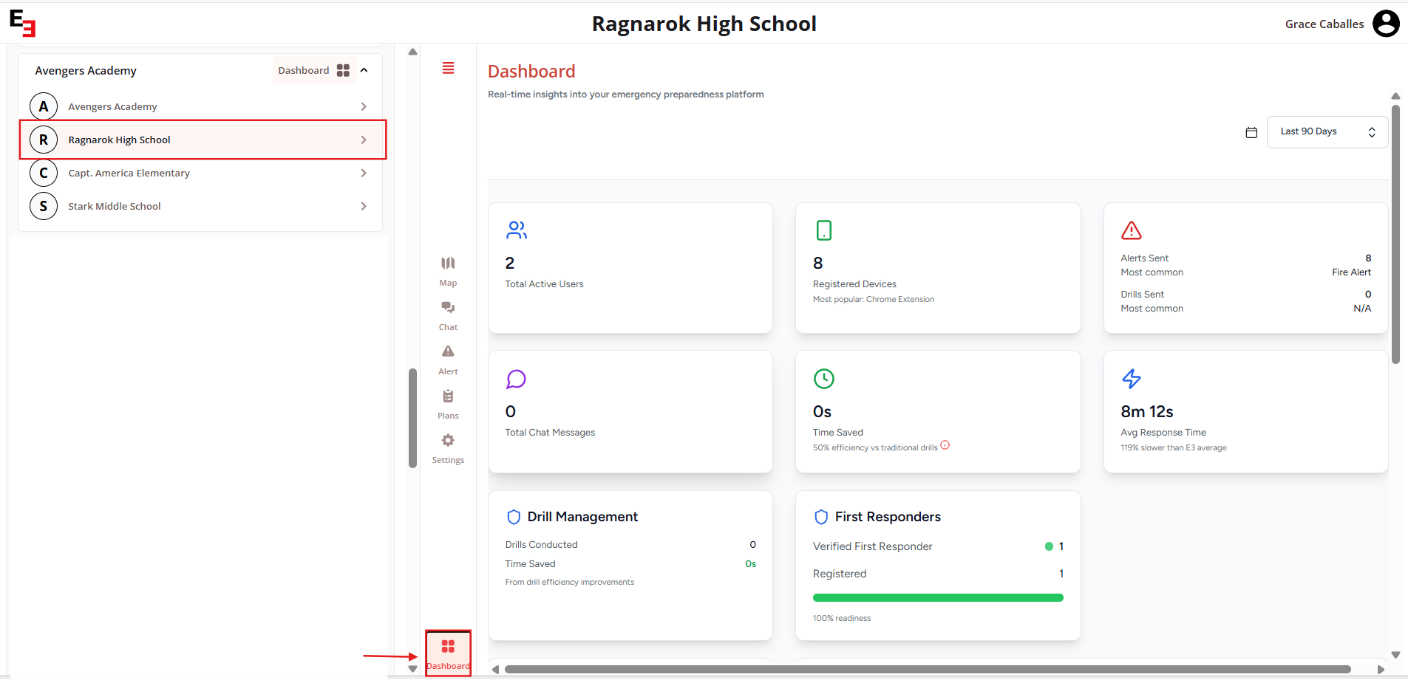Click the dashboard horizontal scrollbar
This screenshot has height=680, width=1408.
928,670
